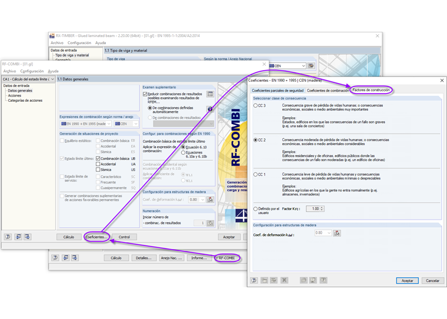Click the delete X icon in the Coeficientes dialog
The width and height of the screenshot is (447, 319).
pyautogui.click(x=284, y=281)
